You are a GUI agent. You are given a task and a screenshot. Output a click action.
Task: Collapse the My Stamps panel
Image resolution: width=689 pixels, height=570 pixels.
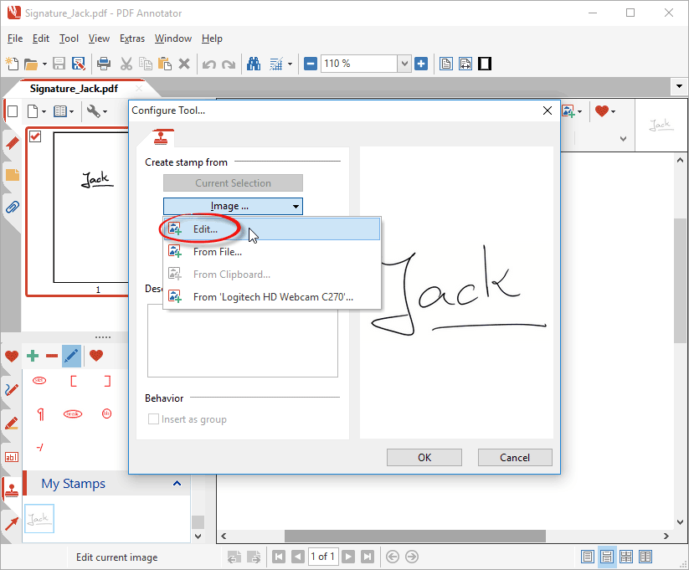(x=177, y=483)
